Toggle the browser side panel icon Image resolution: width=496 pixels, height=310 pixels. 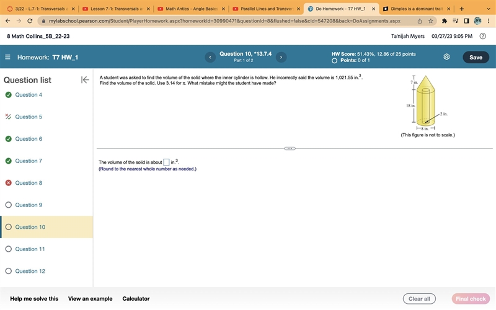point(466,21)
